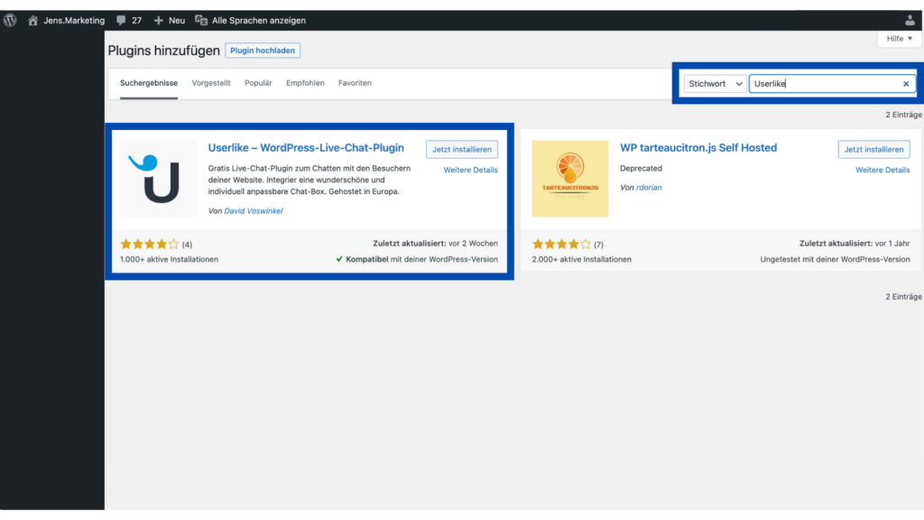
Task: Click the home icon beside Jens.Marketing
Action: coord(33,20)
